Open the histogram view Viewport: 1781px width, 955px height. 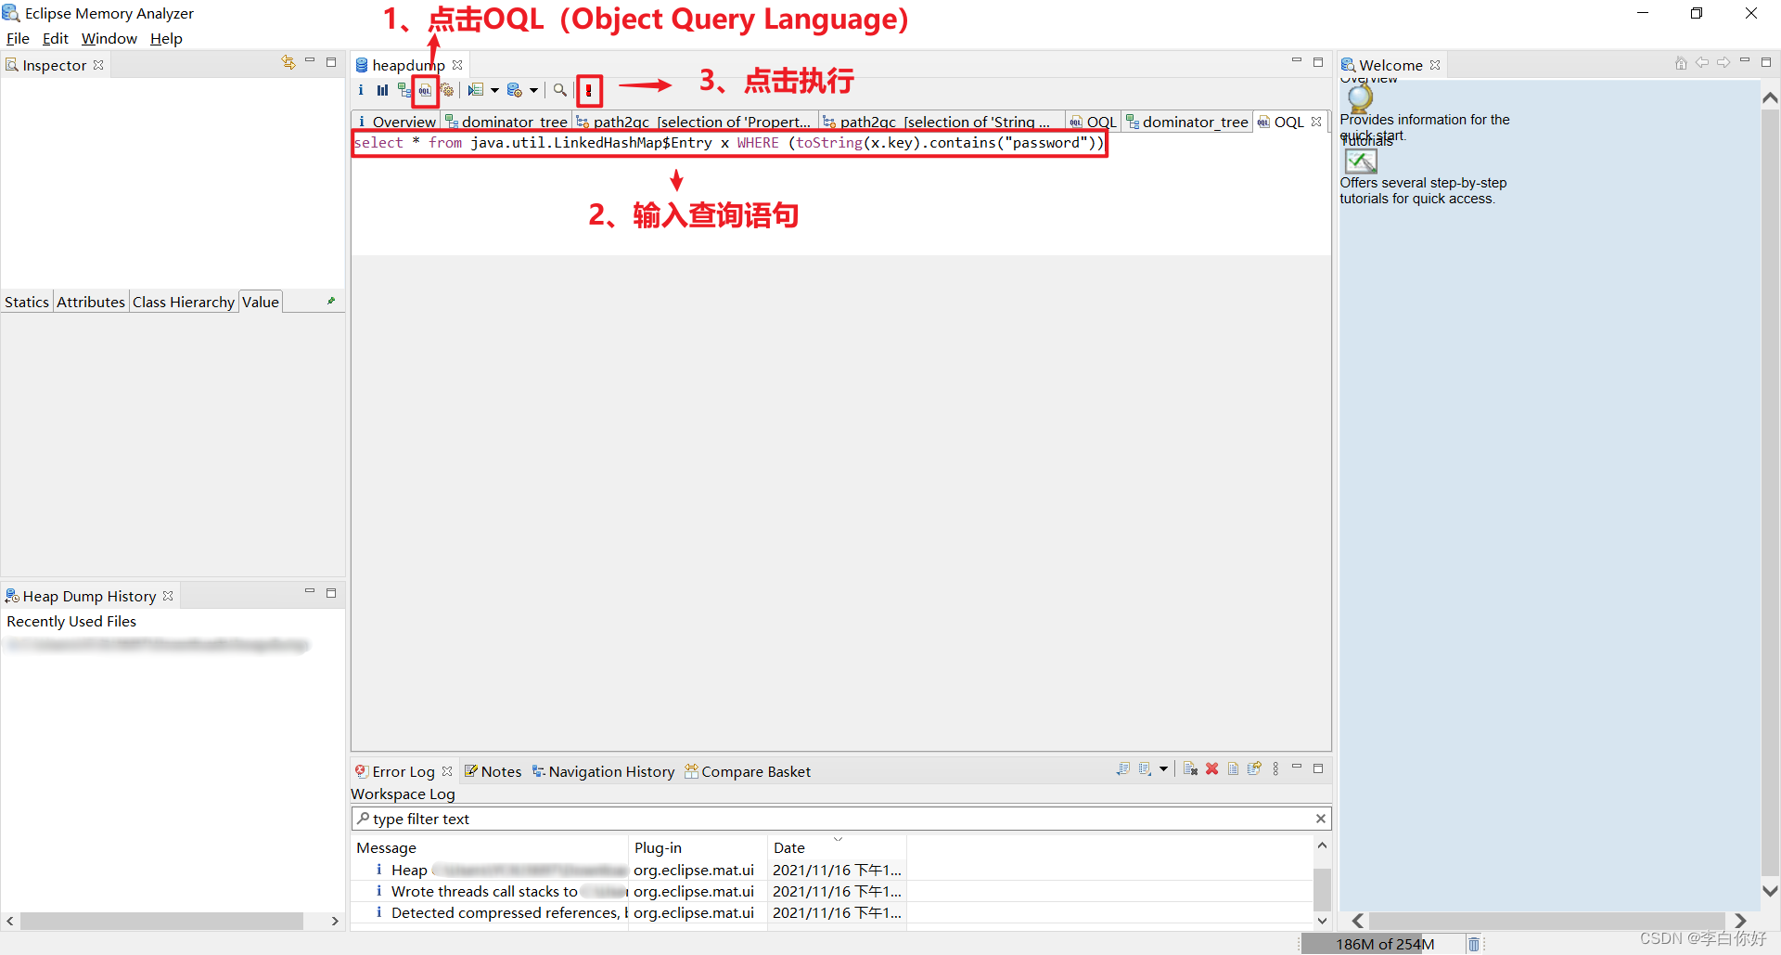381,90
